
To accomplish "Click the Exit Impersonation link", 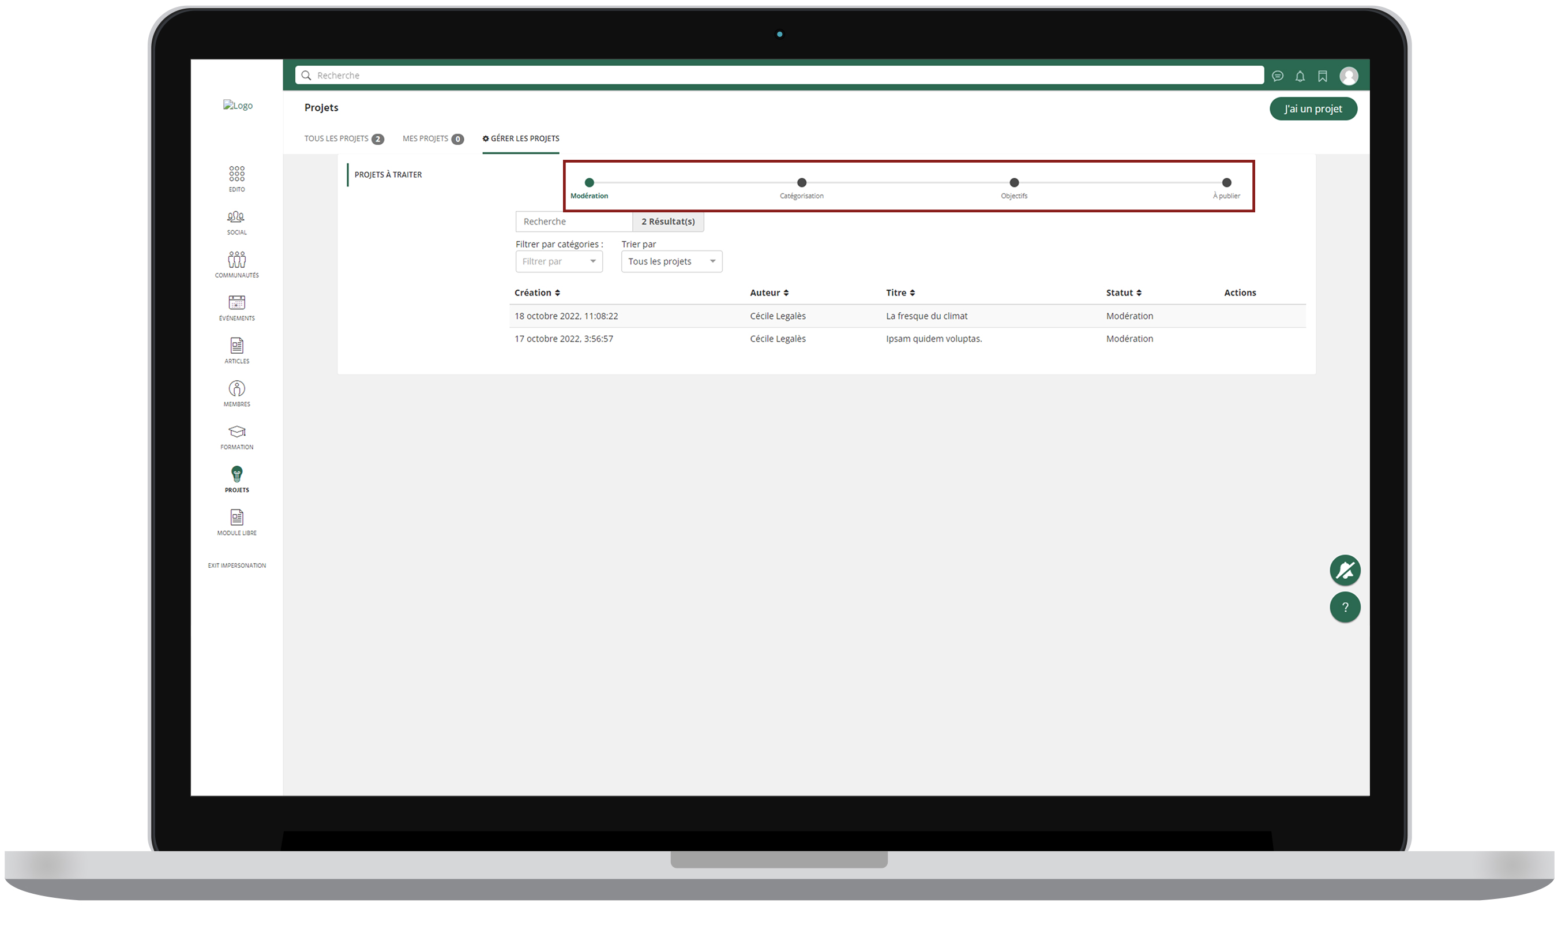I will point(236,565).
